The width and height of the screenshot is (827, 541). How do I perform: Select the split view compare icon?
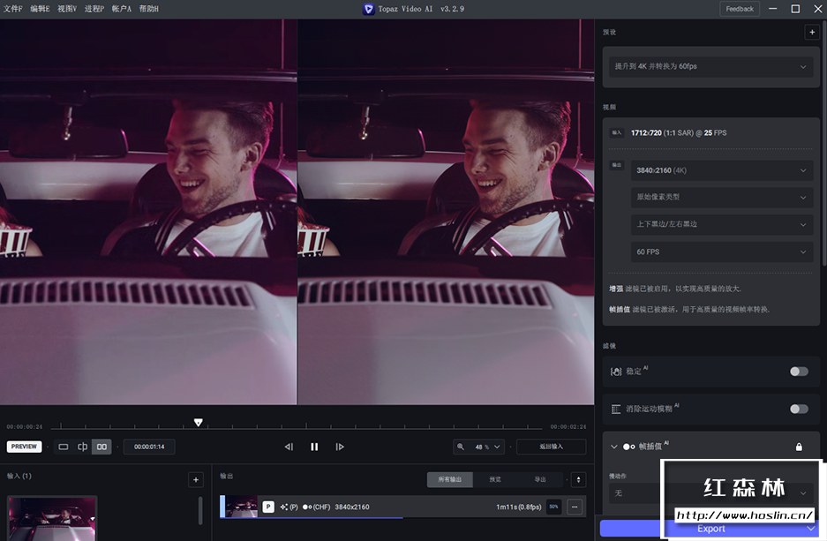[x=82, y=447]
